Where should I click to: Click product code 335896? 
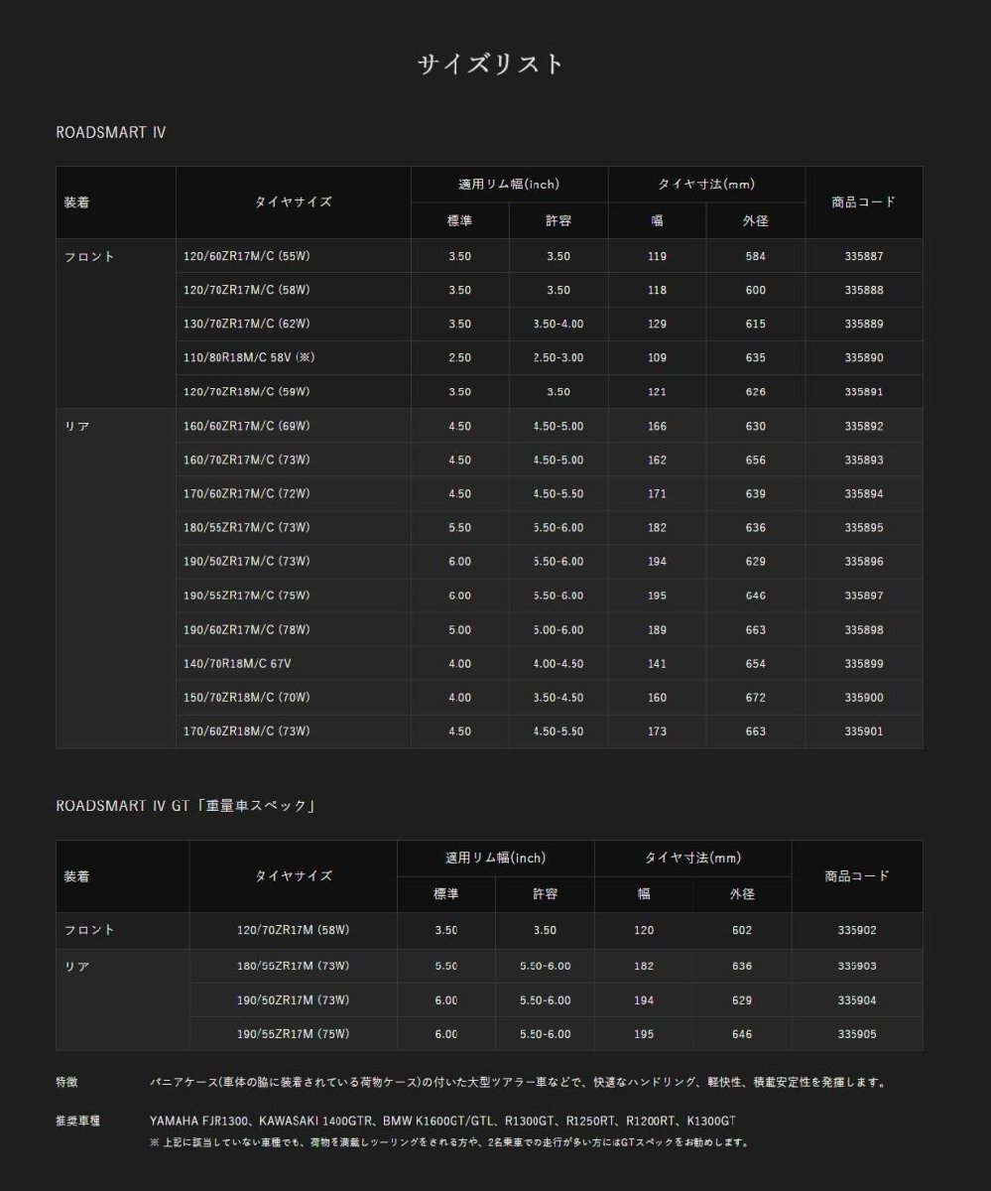tap(864, 561)
